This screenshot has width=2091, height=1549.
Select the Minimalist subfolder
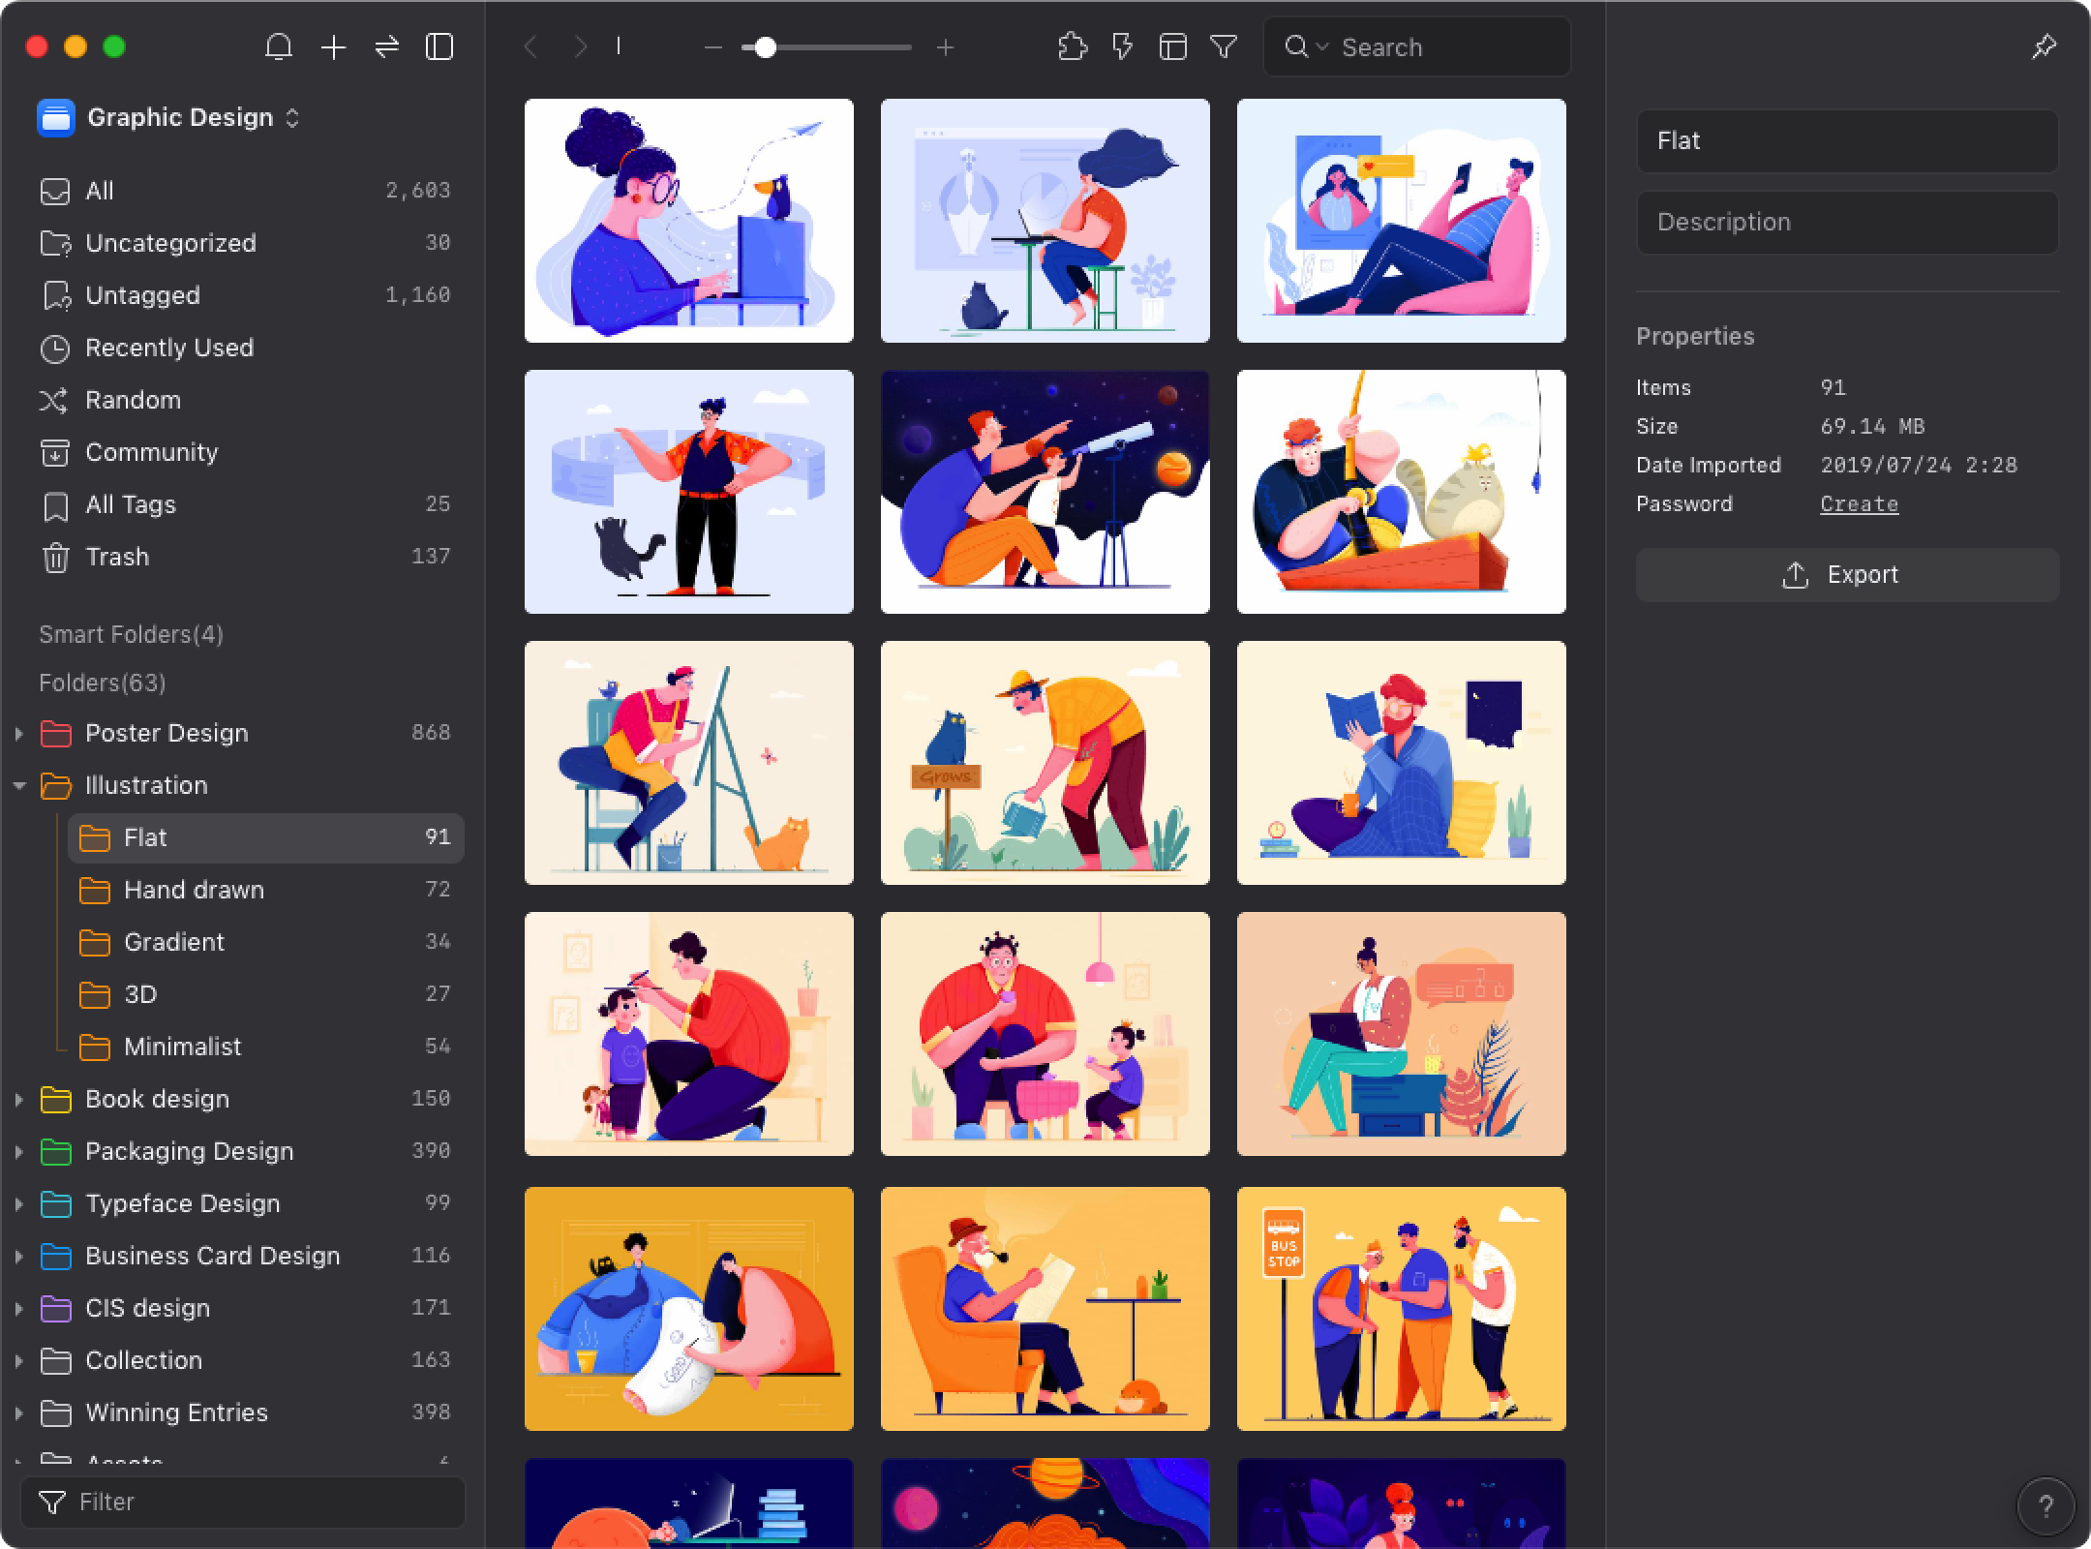pyautogui.click(x=265, y=1047)
